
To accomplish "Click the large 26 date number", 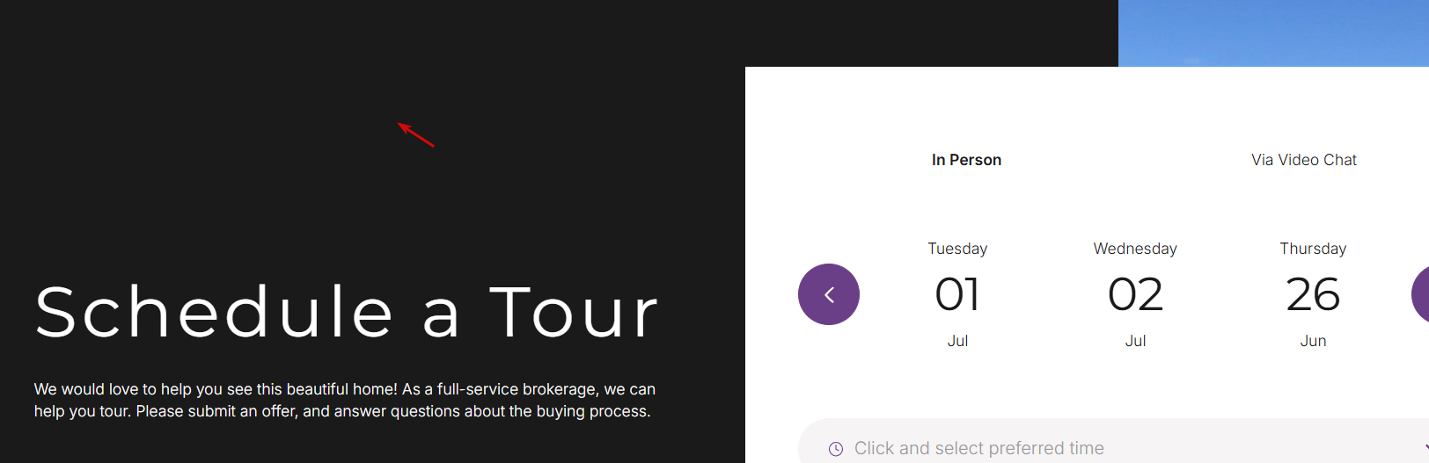I will 1313,294.
